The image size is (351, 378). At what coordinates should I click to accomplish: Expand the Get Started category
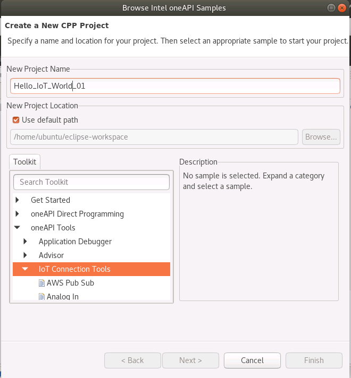(x=18, y=200)
